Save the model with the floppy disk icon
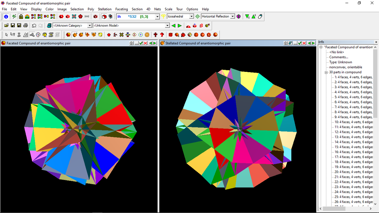Image resolution: width=379 pixels, height=213 pixels. [x=13, y=25]
